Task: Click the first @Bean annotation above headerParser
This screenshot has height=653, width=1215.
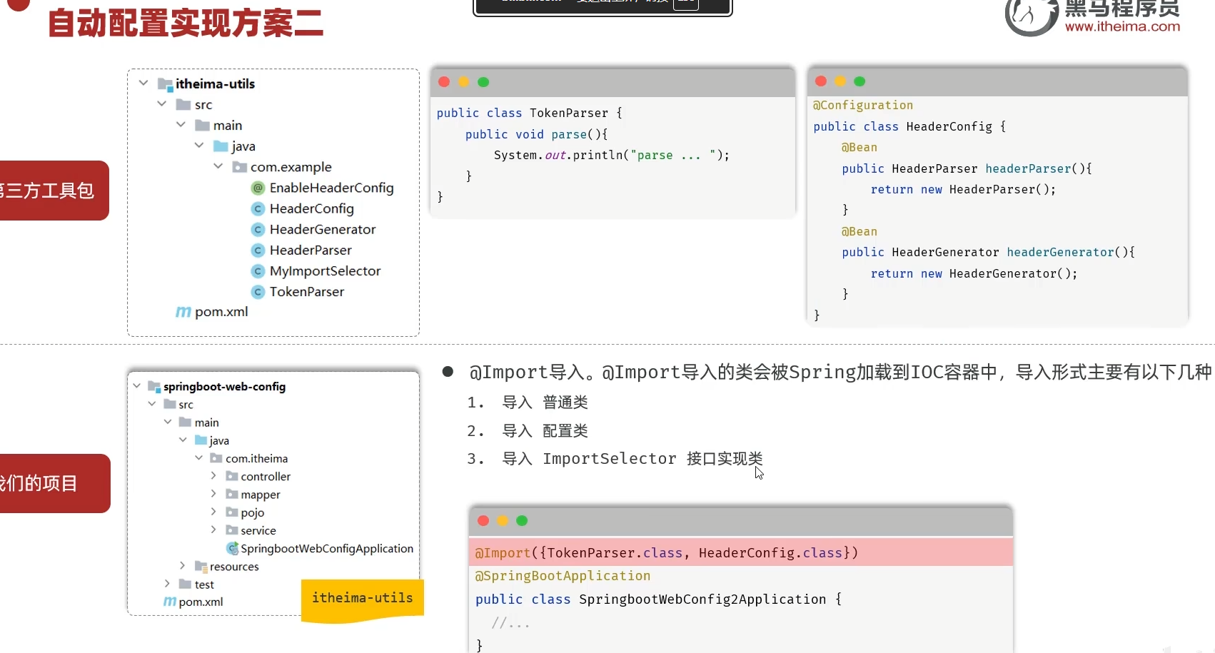Action: point(859,148)
